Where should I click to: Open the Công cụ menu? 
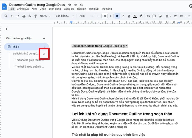(69, 9)
